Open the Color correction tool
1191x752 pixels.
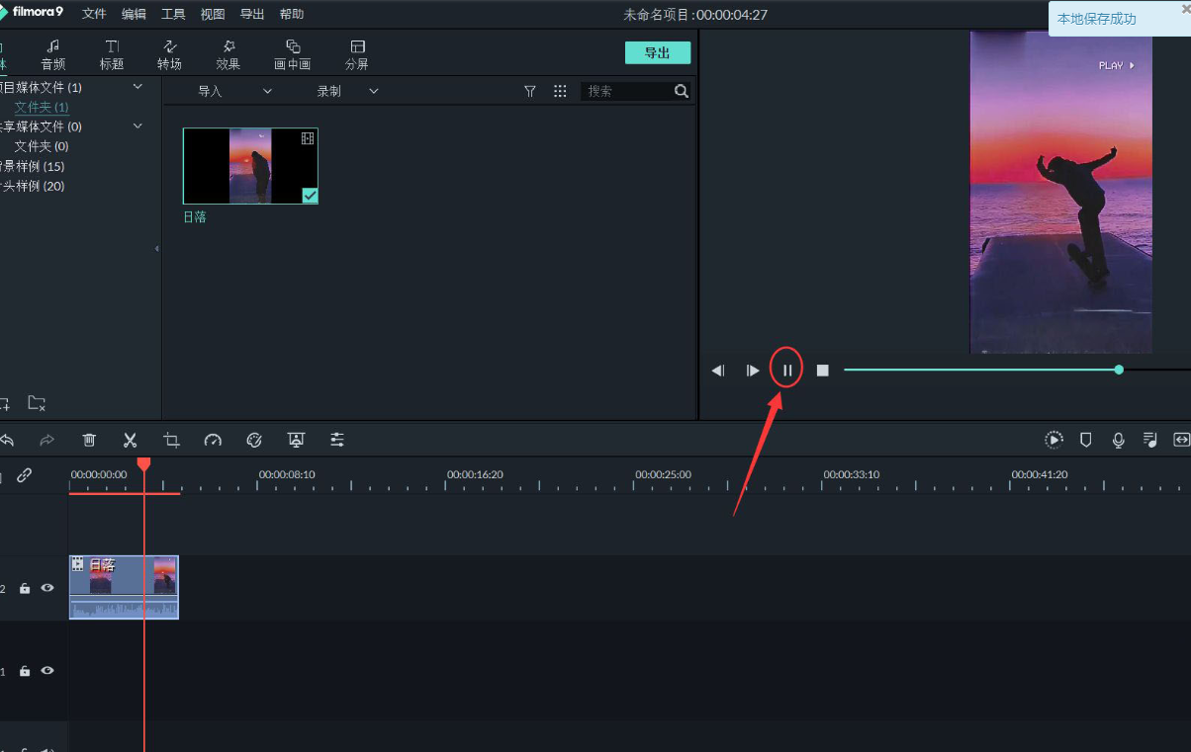coord(254,440)
